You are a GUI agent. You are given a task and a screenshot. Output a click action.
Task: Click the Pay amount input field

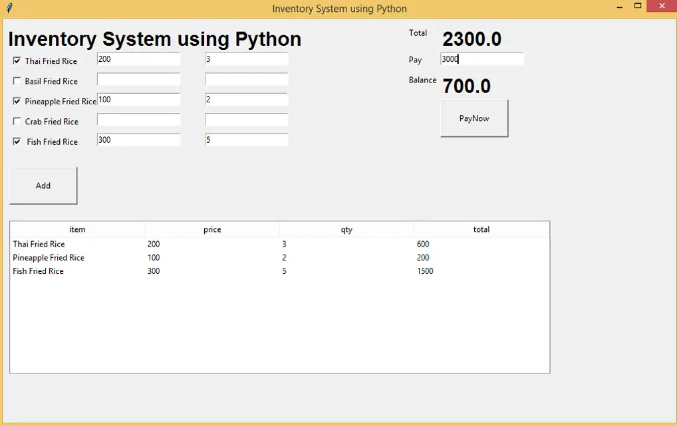coord(482,58)
